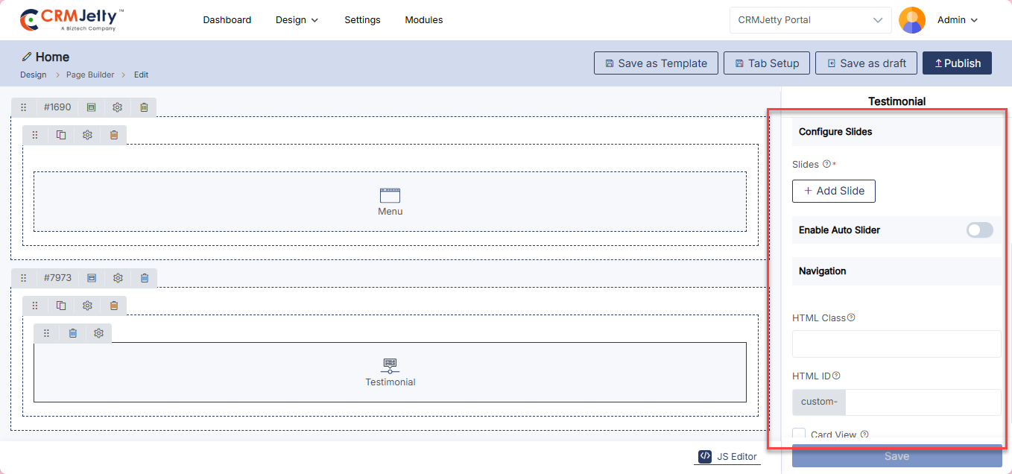This screenshot has height=474, width=1012.
Task: Click the Add Slide button
Action: [833, 191]
